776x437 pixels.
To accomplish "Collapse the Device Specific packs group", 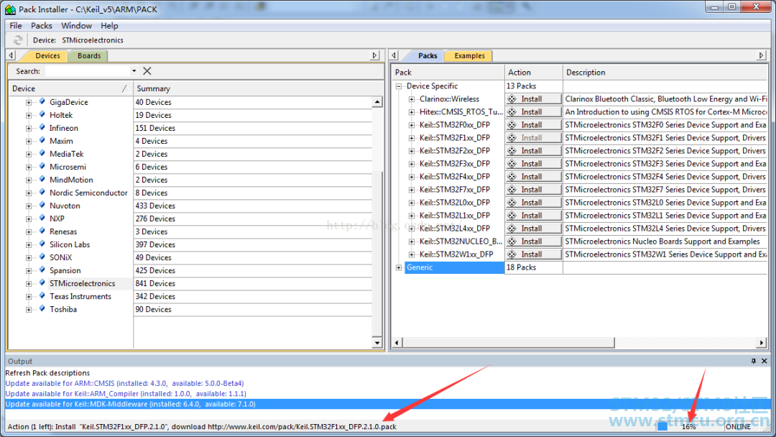I will 399,86.
